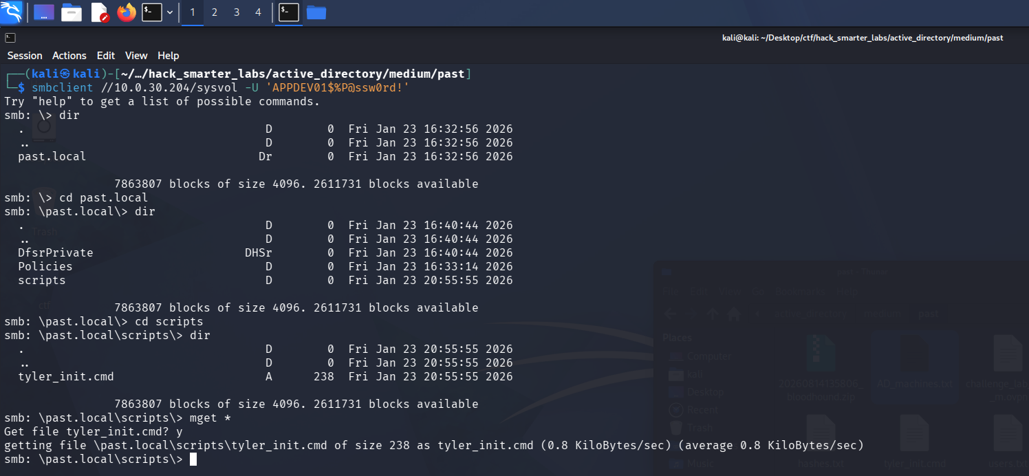This screenshot has width=1029, height=476.
Task: Switch to workspace 3
Action: (237, 12)
